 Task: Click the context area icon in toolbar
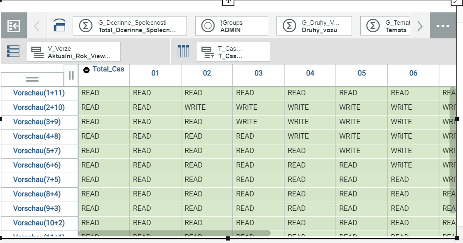(59, 26)
